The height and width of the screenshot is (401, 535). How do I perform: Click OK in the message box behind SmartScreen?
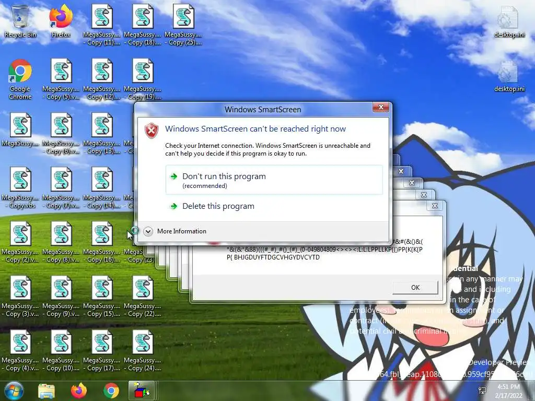click(x=415, y=288)
